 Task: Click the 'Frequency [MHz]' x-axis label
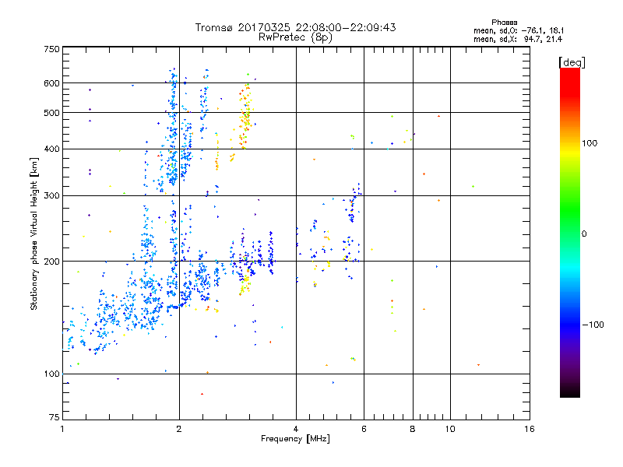point(295,439)
